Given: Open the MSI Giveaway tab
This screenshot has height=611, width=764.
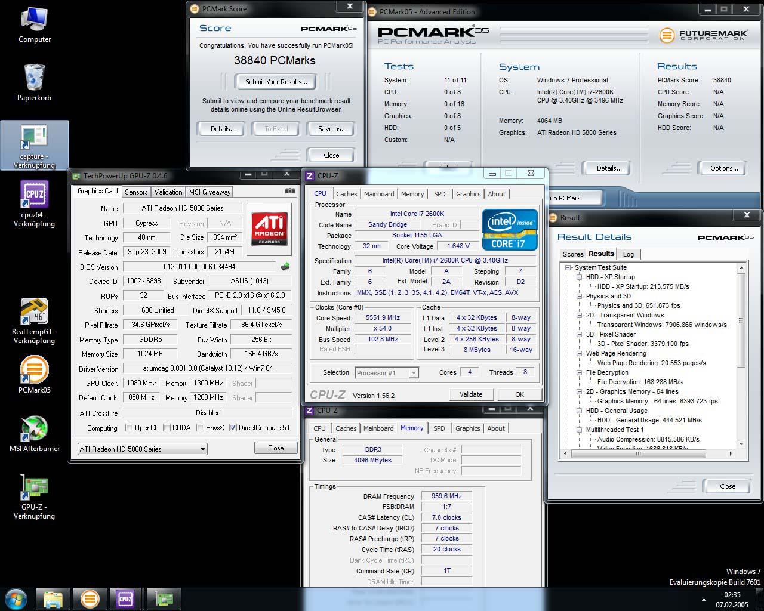Looking at the screenshot, I should click(210, 192).
